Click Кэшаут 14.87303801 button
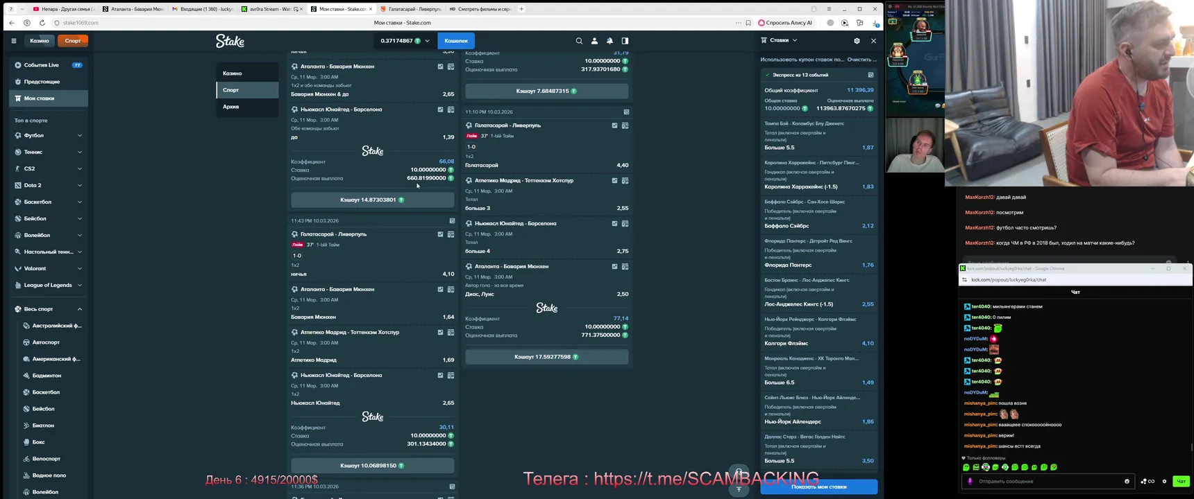The width and height of the screenshot is (1194, 499). (x=373, y=200)
